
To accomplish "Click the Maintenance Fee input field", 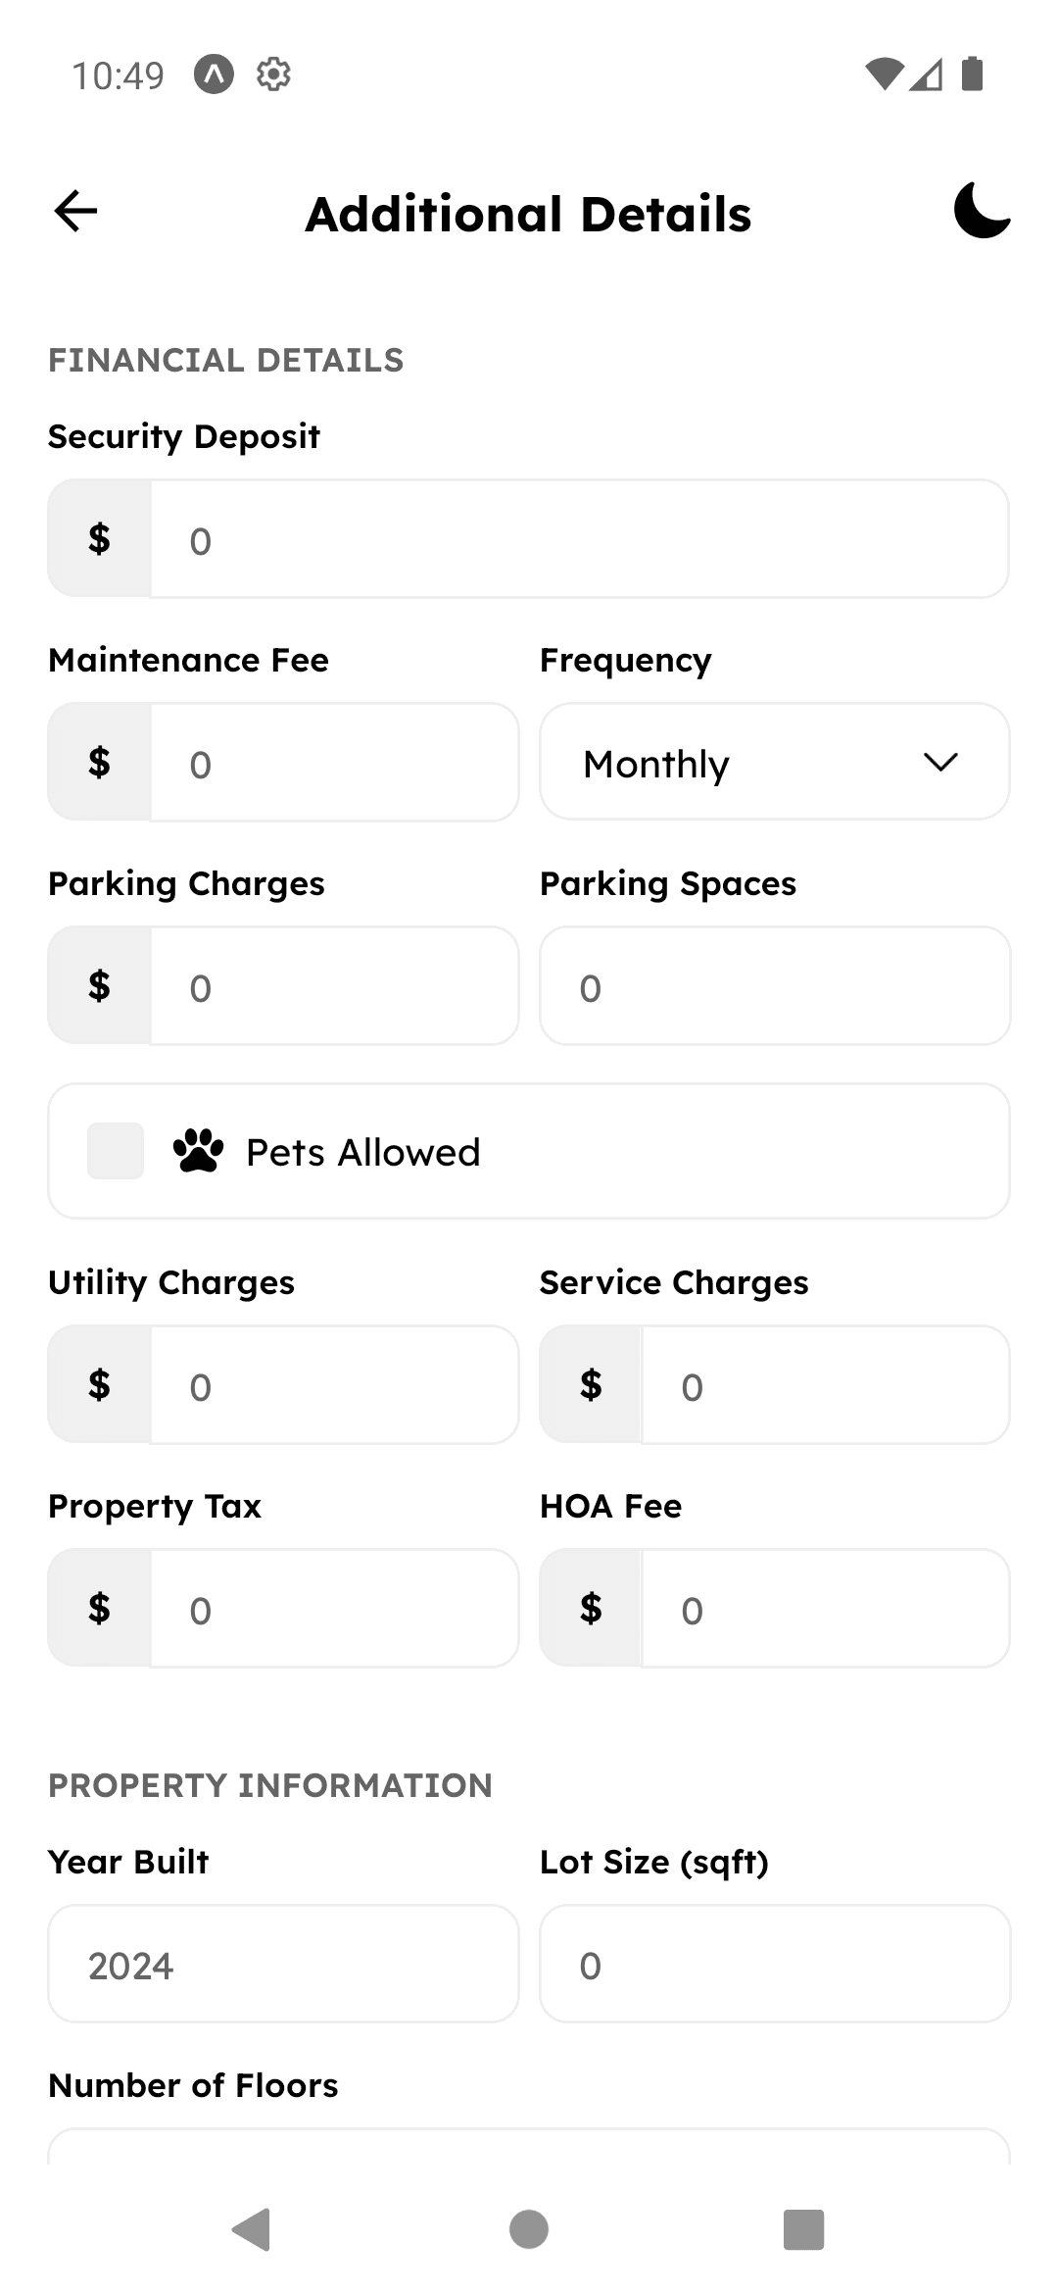I will pos(333,763).
